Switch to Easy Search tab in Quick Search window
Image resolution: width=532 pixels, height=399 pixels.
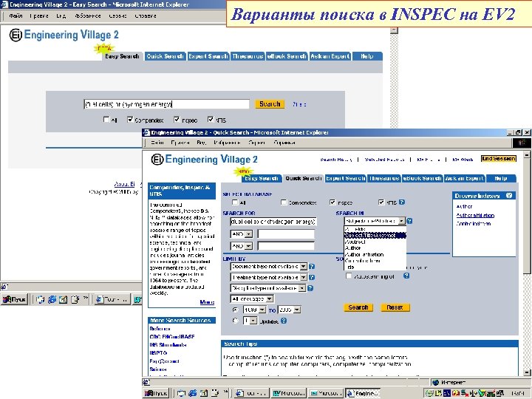point(262,179)
